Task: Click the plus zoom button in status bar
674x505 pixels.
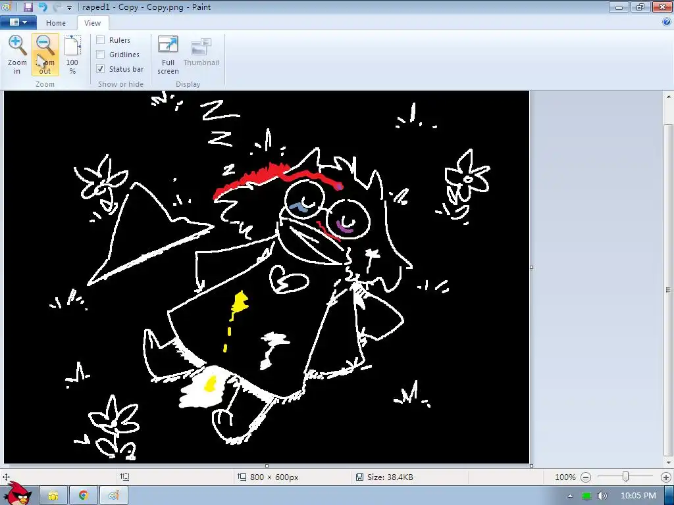Action: point(666,477)
